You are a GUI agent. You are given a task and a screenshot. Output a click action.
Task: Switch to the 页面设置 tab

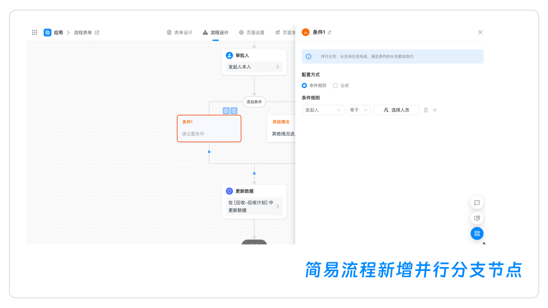pyautogui.click(x=252, y=32)
